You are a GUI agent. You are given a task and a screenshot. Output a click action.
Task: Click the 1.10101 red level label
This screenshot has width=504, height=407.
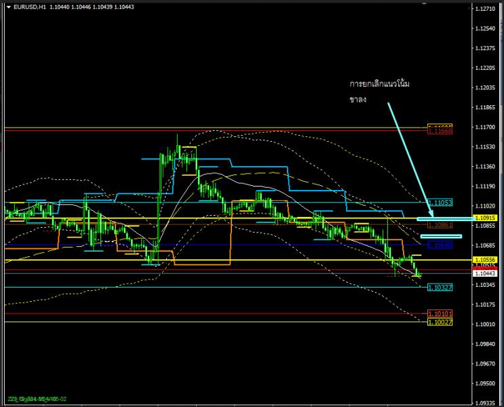coord(440,313)
